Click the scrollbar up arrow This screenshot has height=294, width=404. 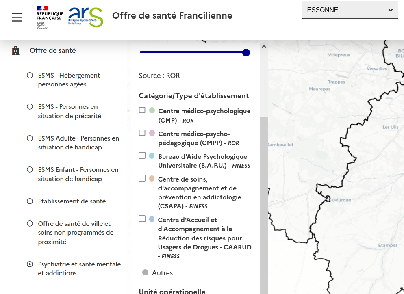point(264,47)
